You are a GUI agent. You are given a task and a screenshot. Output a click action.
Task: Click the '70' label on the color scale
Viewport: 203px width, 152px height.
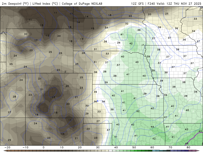170,147
